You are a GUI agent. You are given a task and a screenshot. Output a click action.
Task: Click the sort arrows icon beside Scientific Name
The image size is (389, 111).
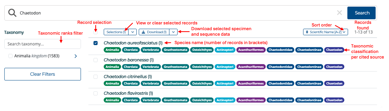click(x=307, y=32)
